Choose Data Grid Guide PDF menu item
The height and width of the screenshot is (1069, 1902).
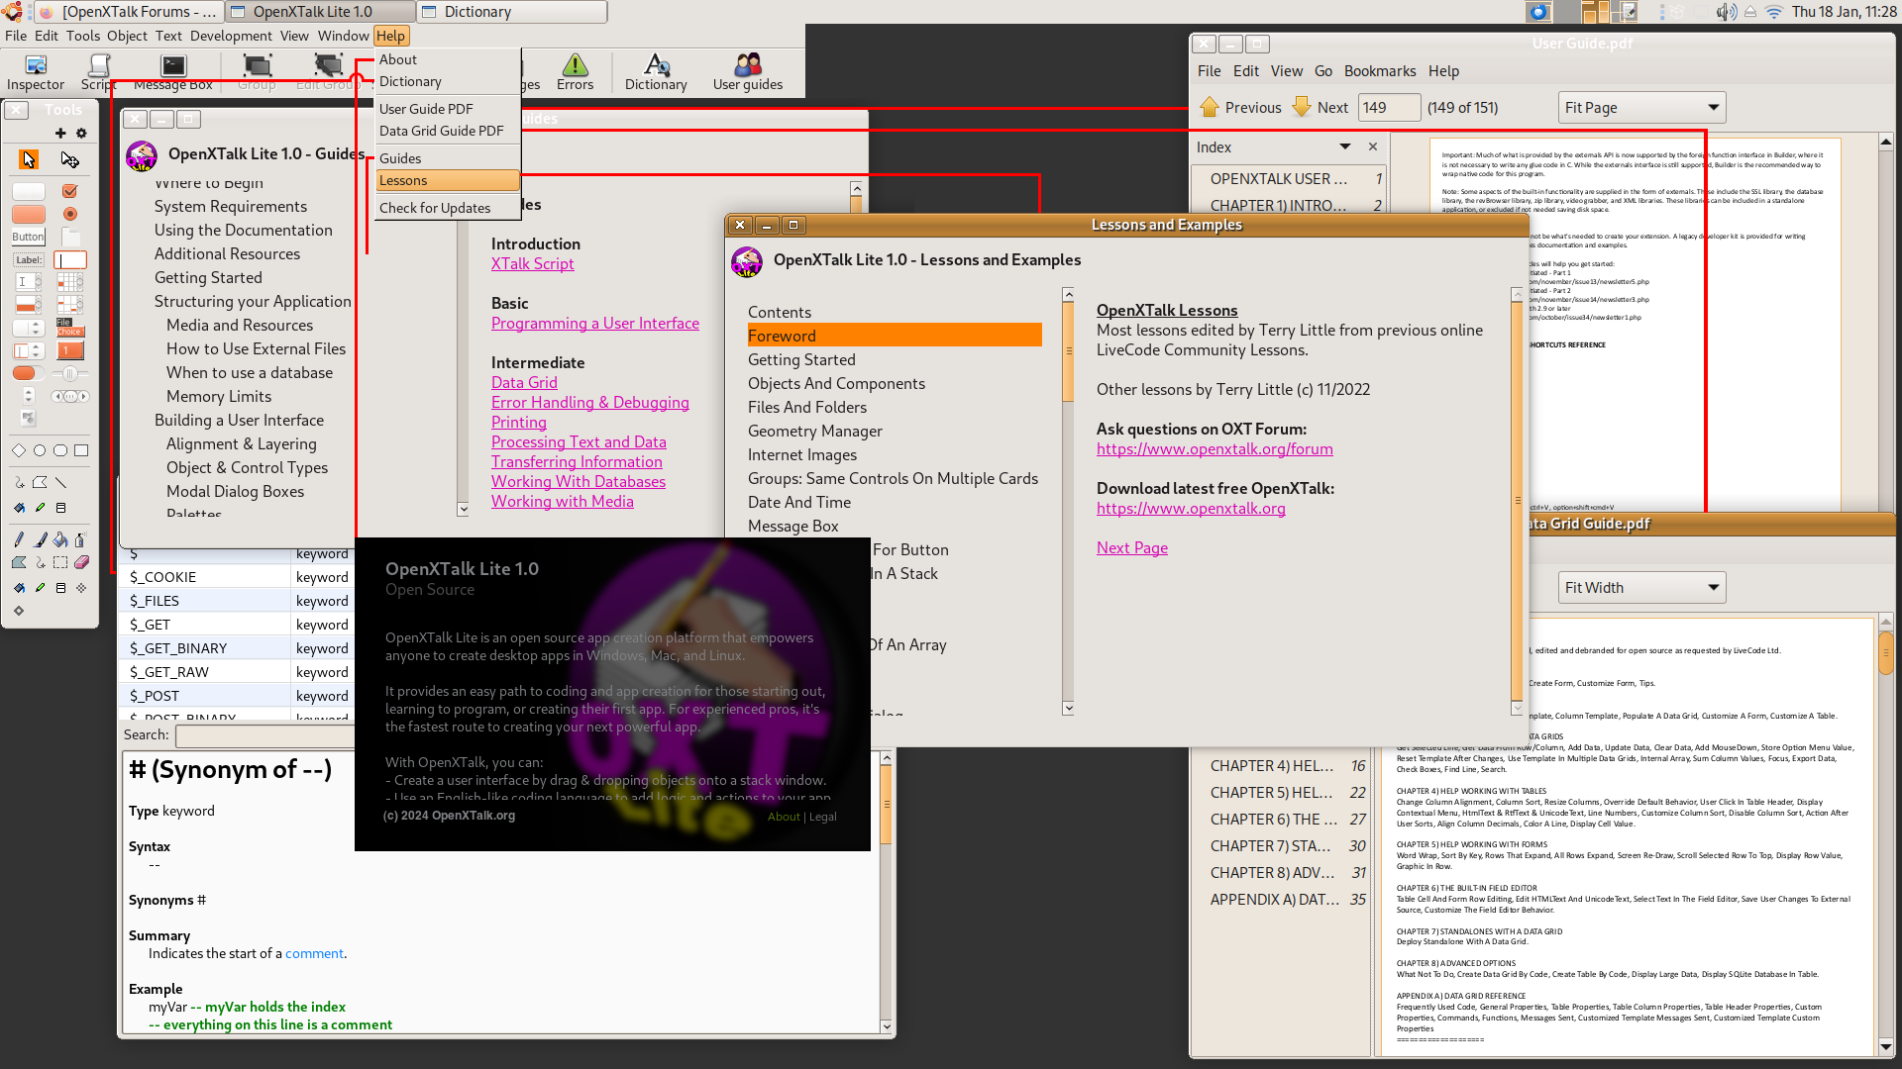coord(448,131)
